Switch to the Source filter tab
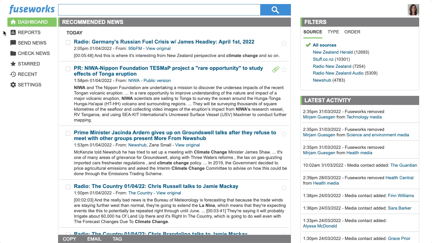 (x=313, y=32)
